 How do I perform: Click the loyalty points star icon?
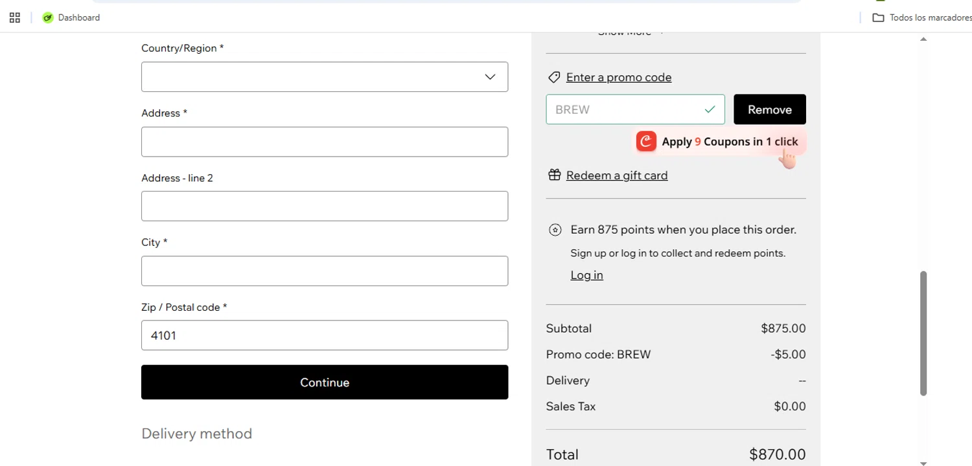(555, 230)
